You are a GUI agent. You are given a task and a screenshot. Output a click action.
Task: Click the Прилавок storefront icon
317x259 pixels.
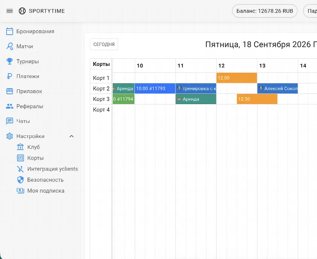(x=9, y=91)
